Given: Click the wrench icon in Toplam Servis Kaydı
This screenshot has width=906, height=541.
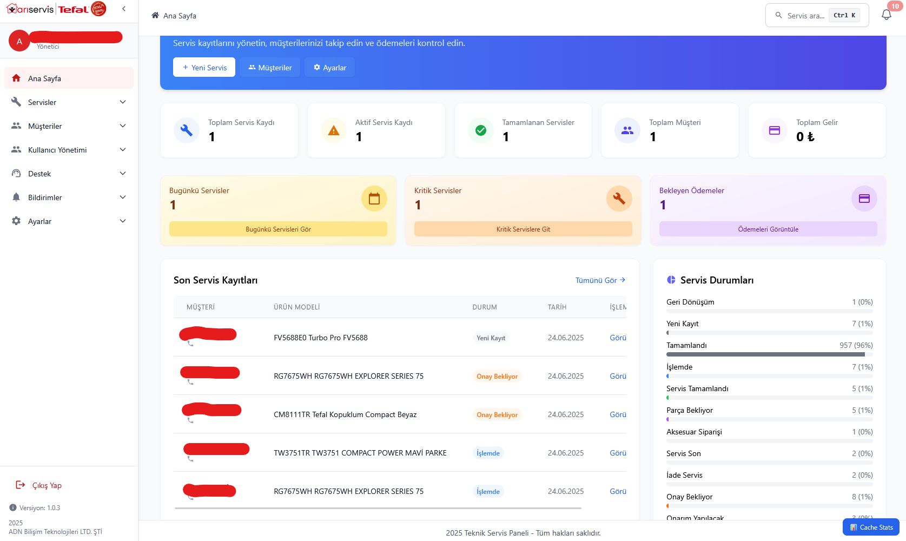Looking at the screenshot, I should pos(187,130).
